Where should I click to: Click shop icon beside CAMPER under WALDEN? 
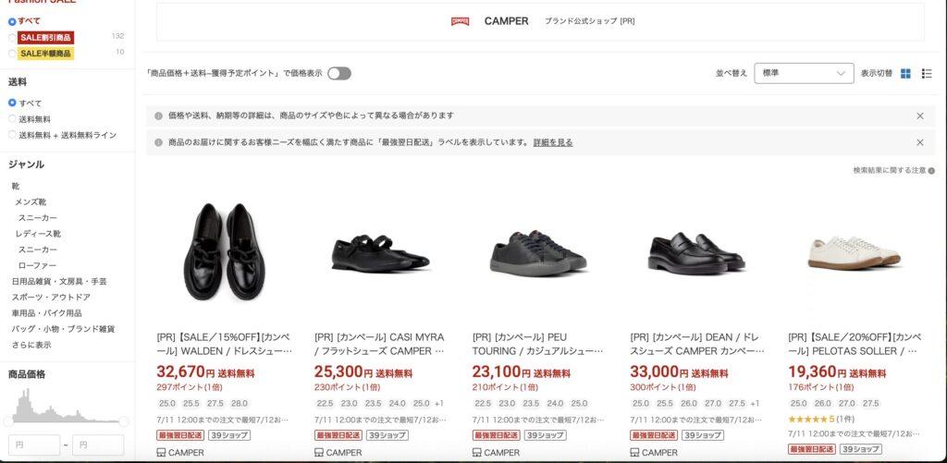[x=161, y=452]
